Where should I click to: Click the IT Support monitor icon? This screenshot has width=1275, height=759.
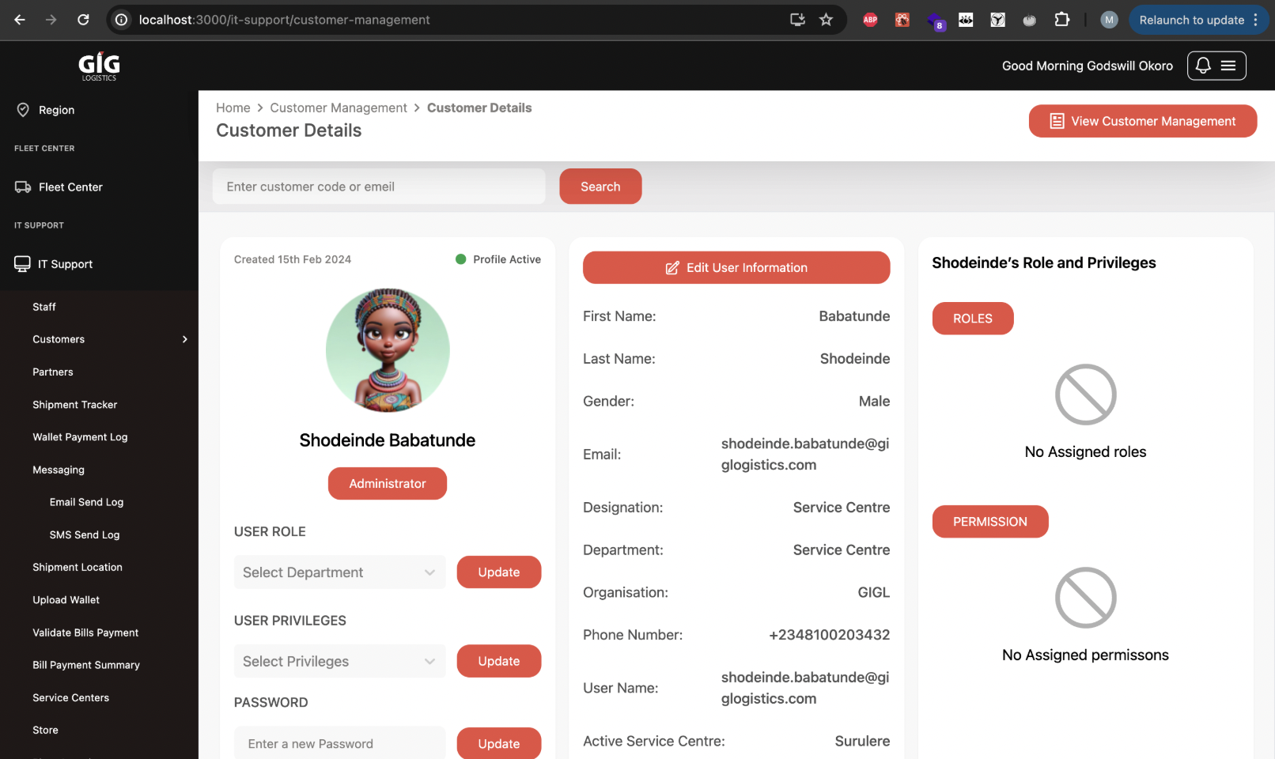coord(22,264)
